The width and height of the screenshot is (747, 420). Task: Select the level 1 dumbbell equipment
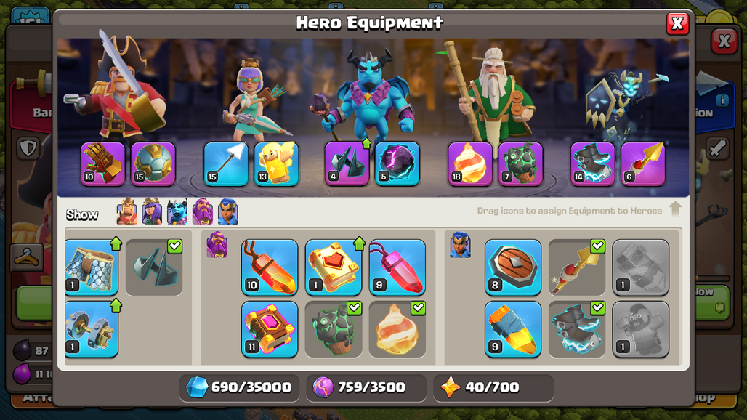click(92, 329)
